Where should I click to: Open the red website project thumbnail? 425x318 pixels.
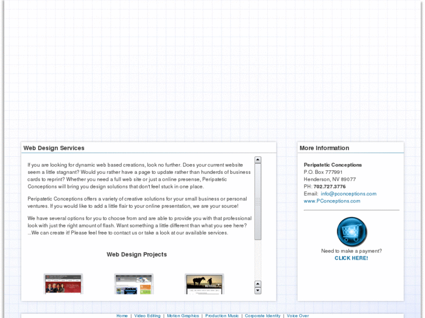[63, 284]
